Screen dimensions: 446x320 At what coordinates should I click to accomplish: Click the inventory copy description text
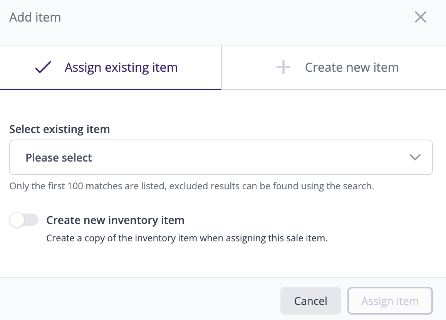(x=187, y=238)
